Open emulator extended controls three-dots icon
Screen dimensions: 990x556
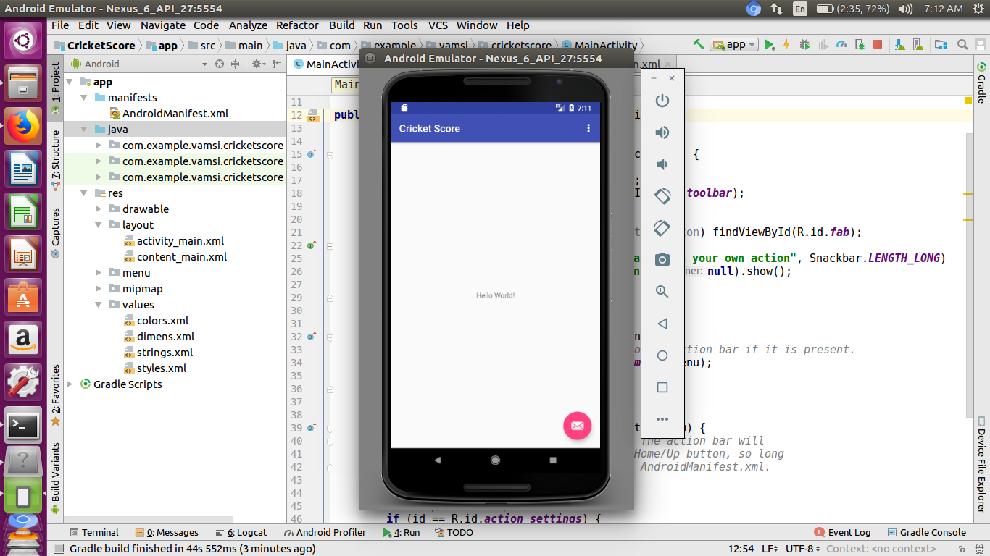pos(662,419)
